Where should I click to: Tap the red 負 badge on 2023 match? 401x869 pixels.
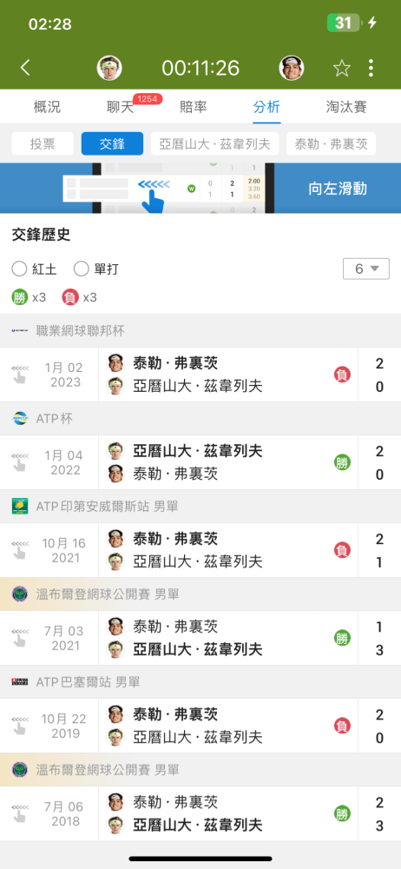tap(342, 375)
